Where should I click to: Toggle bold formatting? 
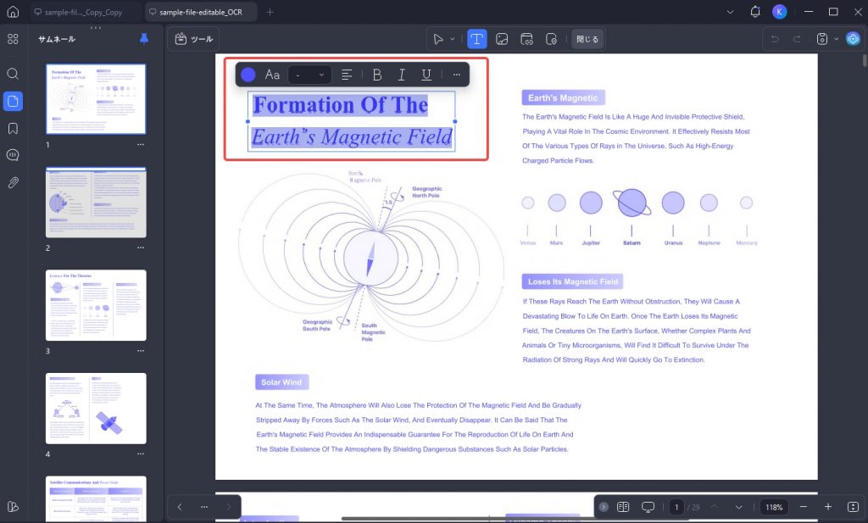click(x=377, y=75)
